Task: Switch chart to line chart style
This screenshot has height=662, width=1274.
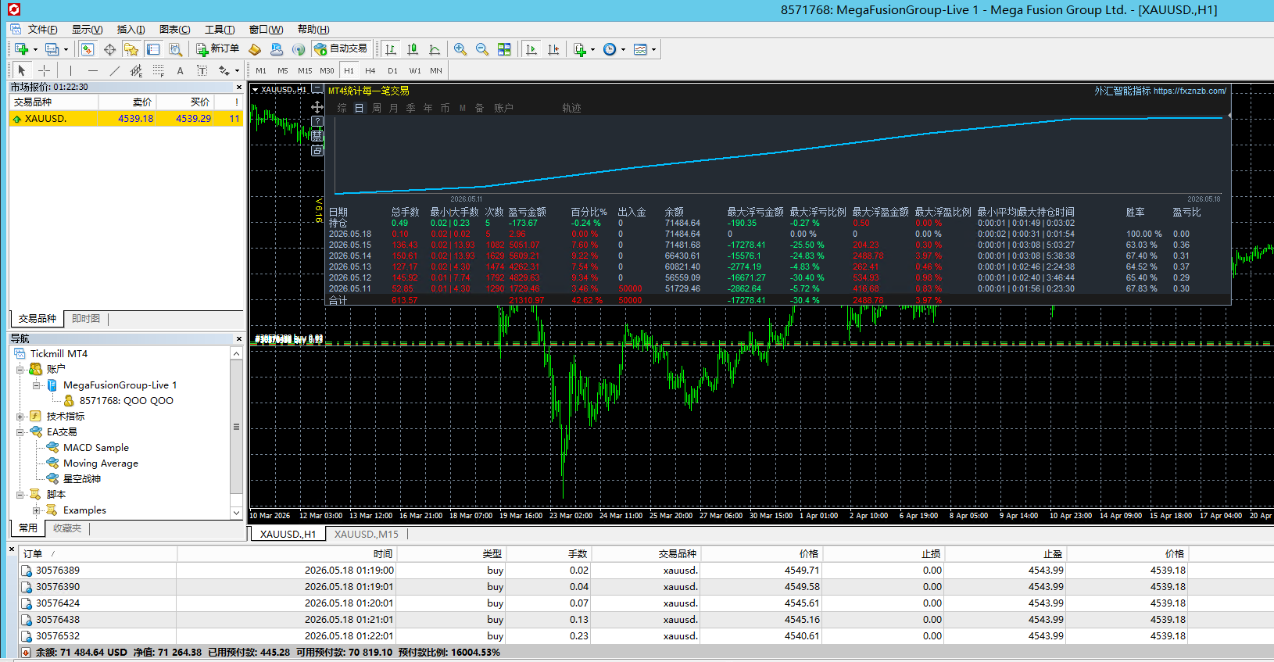Action: click(435, 49)
